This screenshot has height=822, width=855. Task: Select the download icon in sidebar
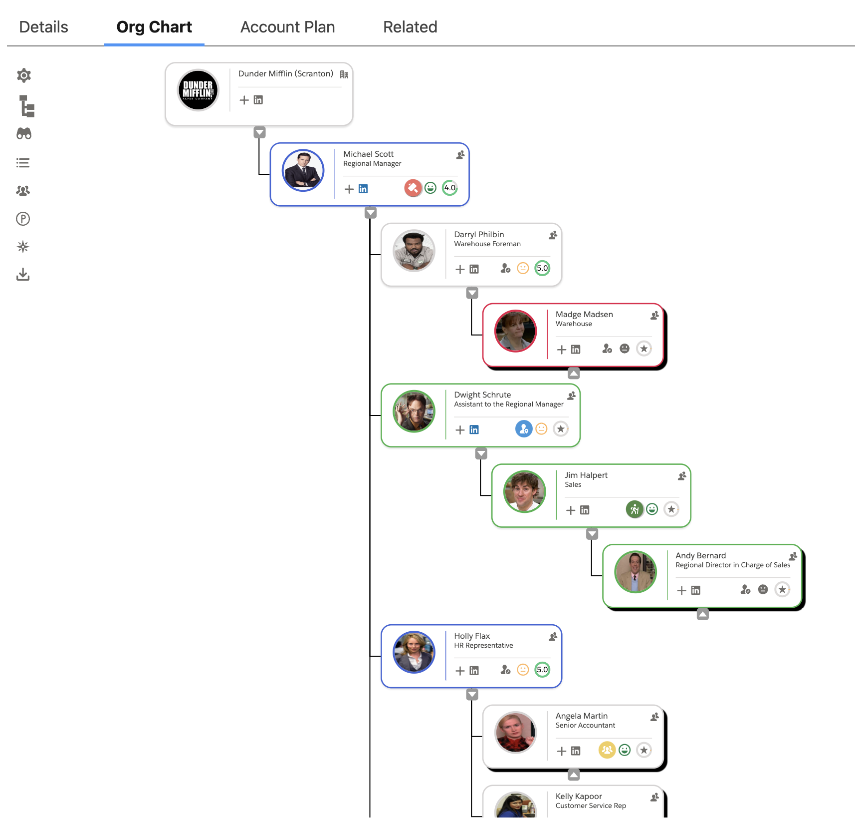click(23, 274)
